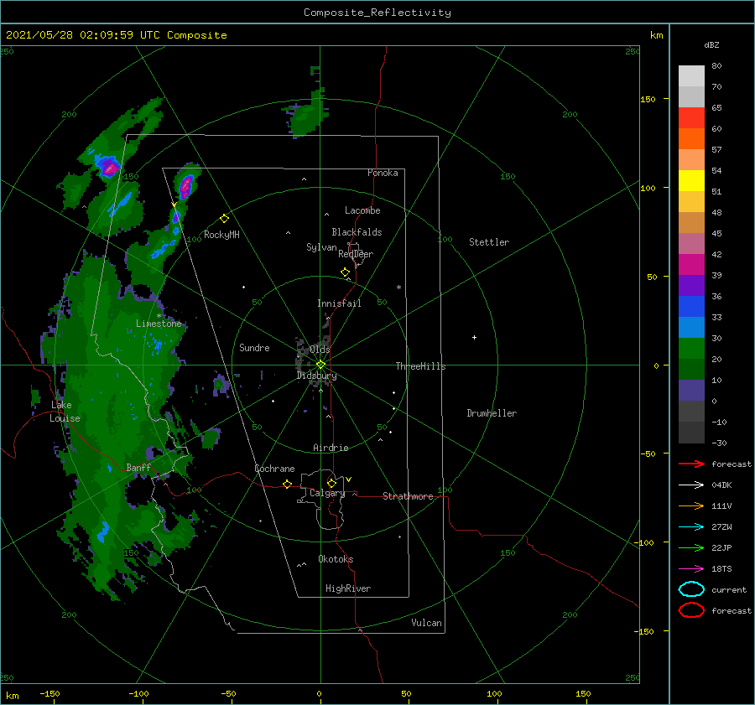Select the blue 36 dBZ swatch

tap(691, 307)
